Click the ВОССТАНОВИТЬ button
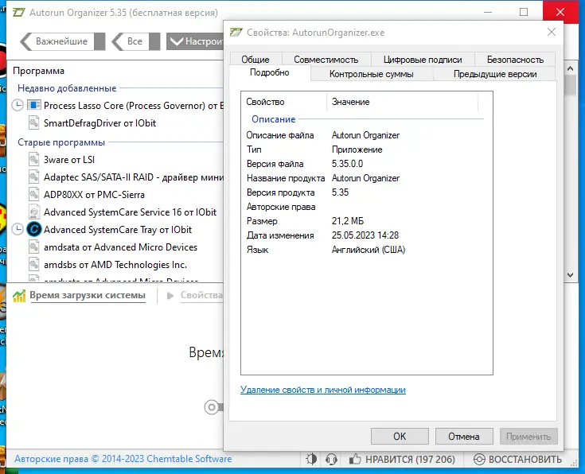 coord(517,459)
